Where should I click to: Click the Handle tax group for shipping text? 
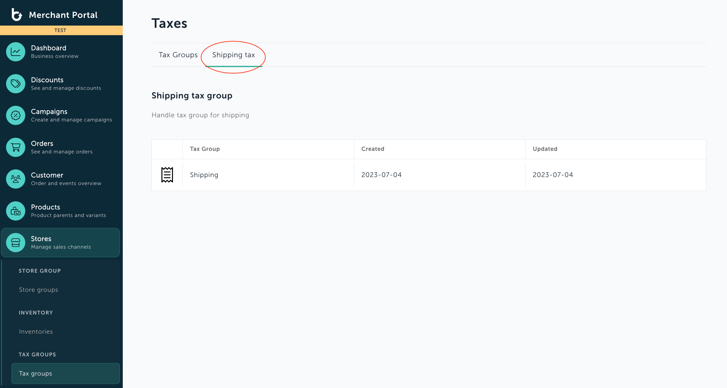[200, 115]
